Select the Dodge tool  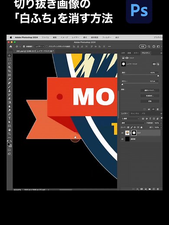[x=10, y=110]
